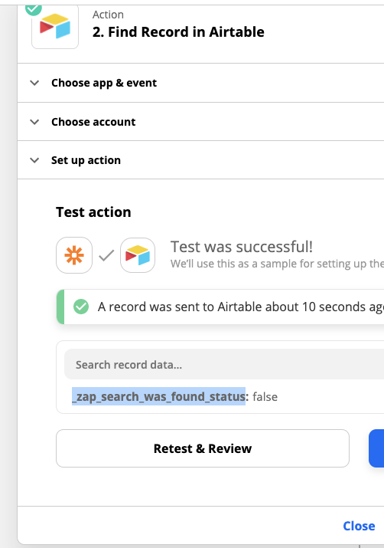The width and height of the screenshot is (384, 548).
Task: Open the Set up action heading
Action: tap(86, 160)
